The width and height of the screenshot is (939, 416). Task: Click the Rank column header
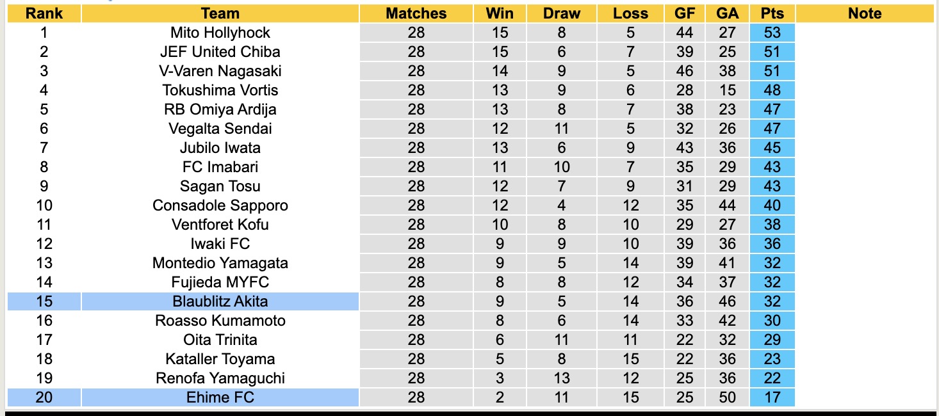(x=44, y=13)
